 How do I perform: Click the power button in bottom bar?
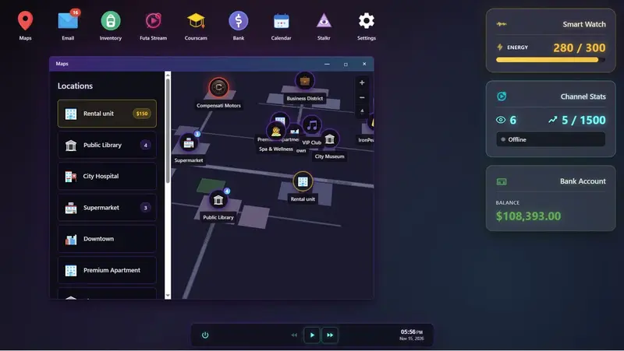205,335
